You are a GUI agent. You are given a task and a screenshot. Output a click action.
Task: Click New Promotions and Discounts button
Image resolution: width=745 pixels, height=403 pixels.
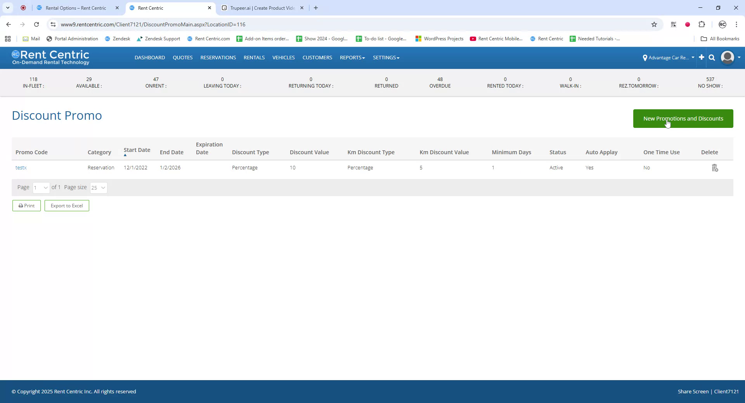(x=683, y=119)
